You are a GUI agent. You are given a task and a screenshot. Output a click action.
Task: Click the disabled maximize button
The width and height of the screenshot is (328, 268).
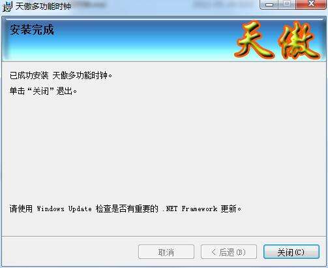(287, 5)
